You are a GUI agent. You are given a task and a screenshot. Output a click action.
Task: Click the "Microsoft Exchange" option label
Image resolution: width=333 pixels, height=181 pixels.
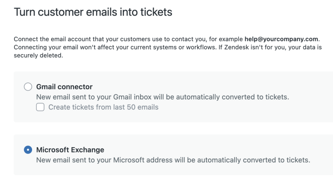pyautogui.click(x=70, y=150)
